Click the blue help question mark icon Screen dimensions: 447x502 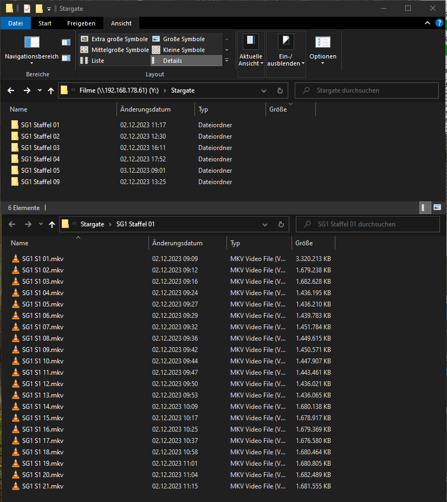pos(439,23)
